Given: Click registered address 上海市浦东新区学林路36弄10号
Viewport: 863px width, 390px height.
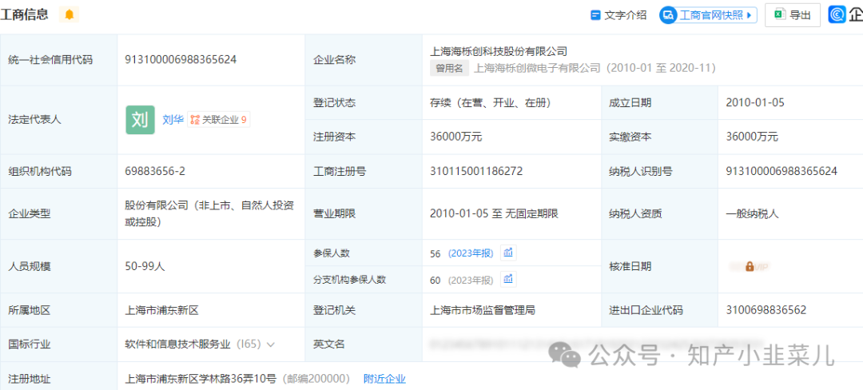Looking at the screenshot, I should (x=201, y=379).
